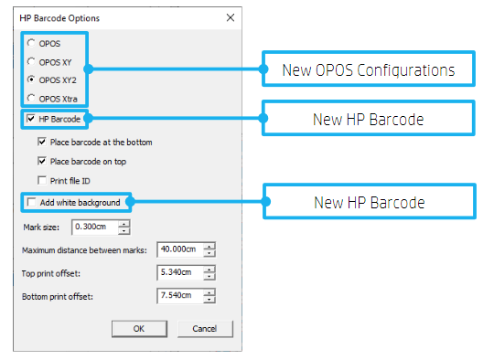The height and width of the screenshot is (360, 494).
Task: Confirm settings with the OK button
Action: 139,329
